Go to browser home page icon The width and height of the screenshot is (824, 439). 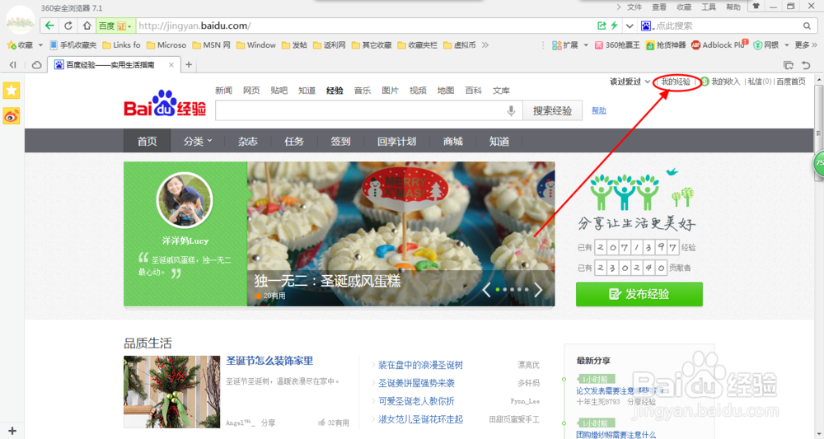(87, 26)
